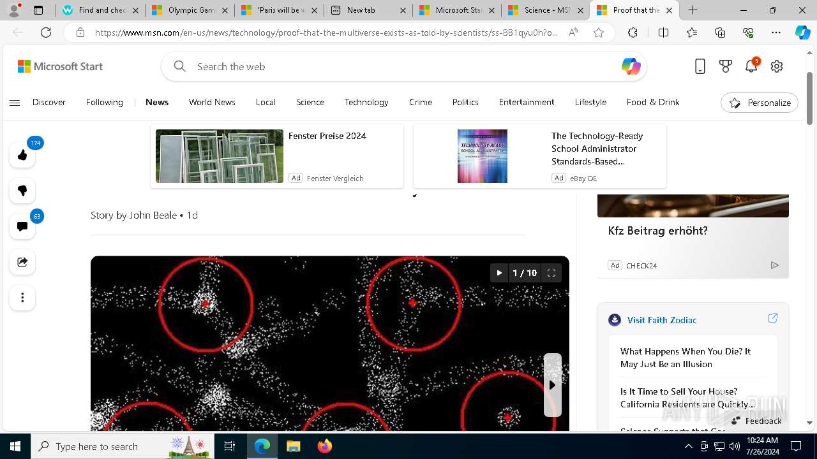Select the Science nav tab
Screen dimensions: 817x459
(x=310, y=102)
